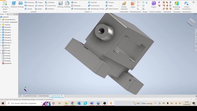Viewport: 197px width, 111px height.
Task: Open the document tabs list menu
Action: 196,96
